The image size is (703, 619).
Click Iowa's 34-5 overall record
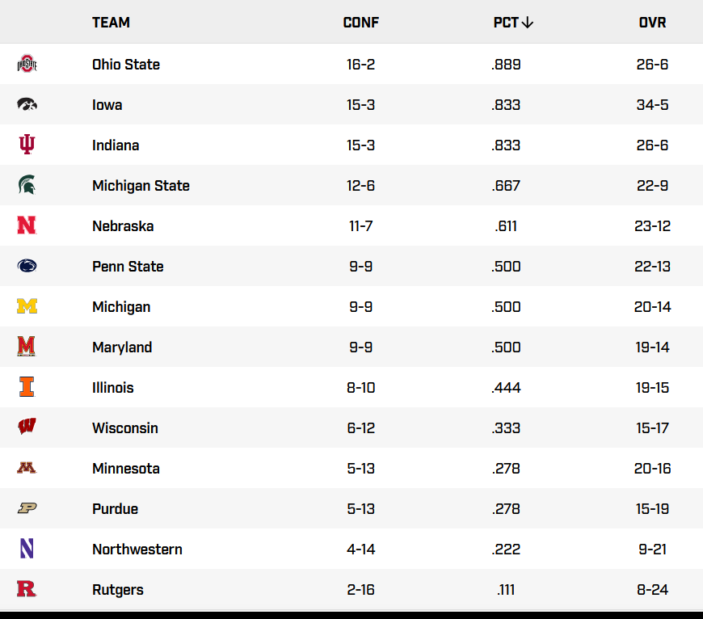[652, 105]
